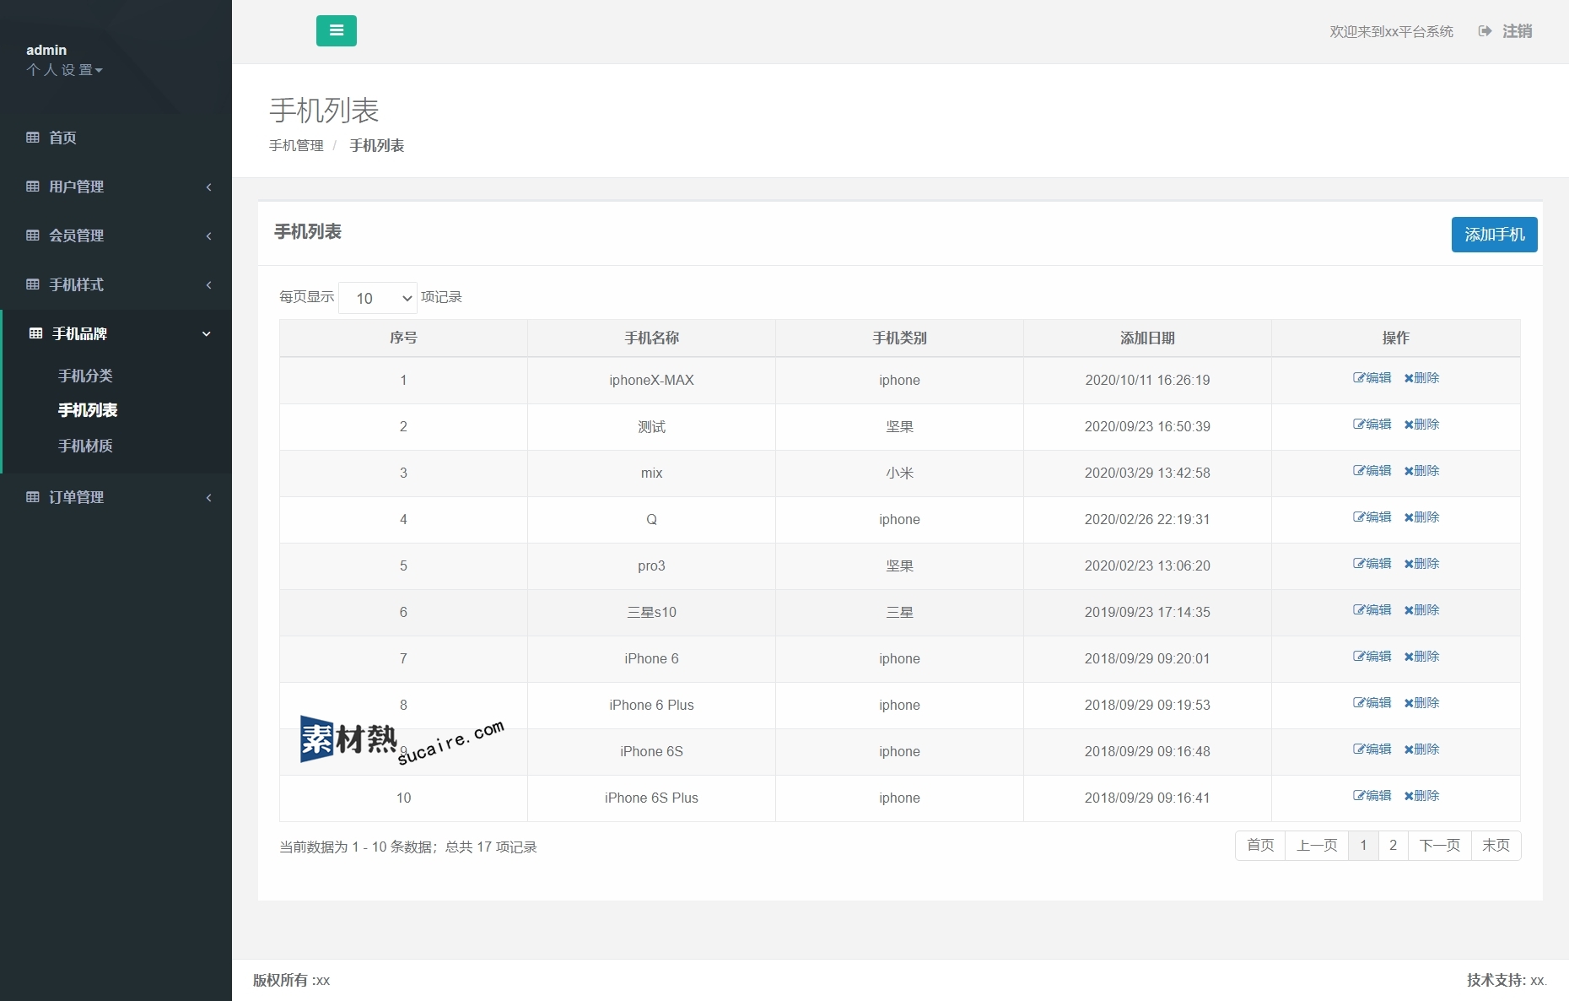Image resolution: width=1569 pixels, height=1001 pixels.
Task: Go to page 2 in pagination
Action: click(1393, 846)
